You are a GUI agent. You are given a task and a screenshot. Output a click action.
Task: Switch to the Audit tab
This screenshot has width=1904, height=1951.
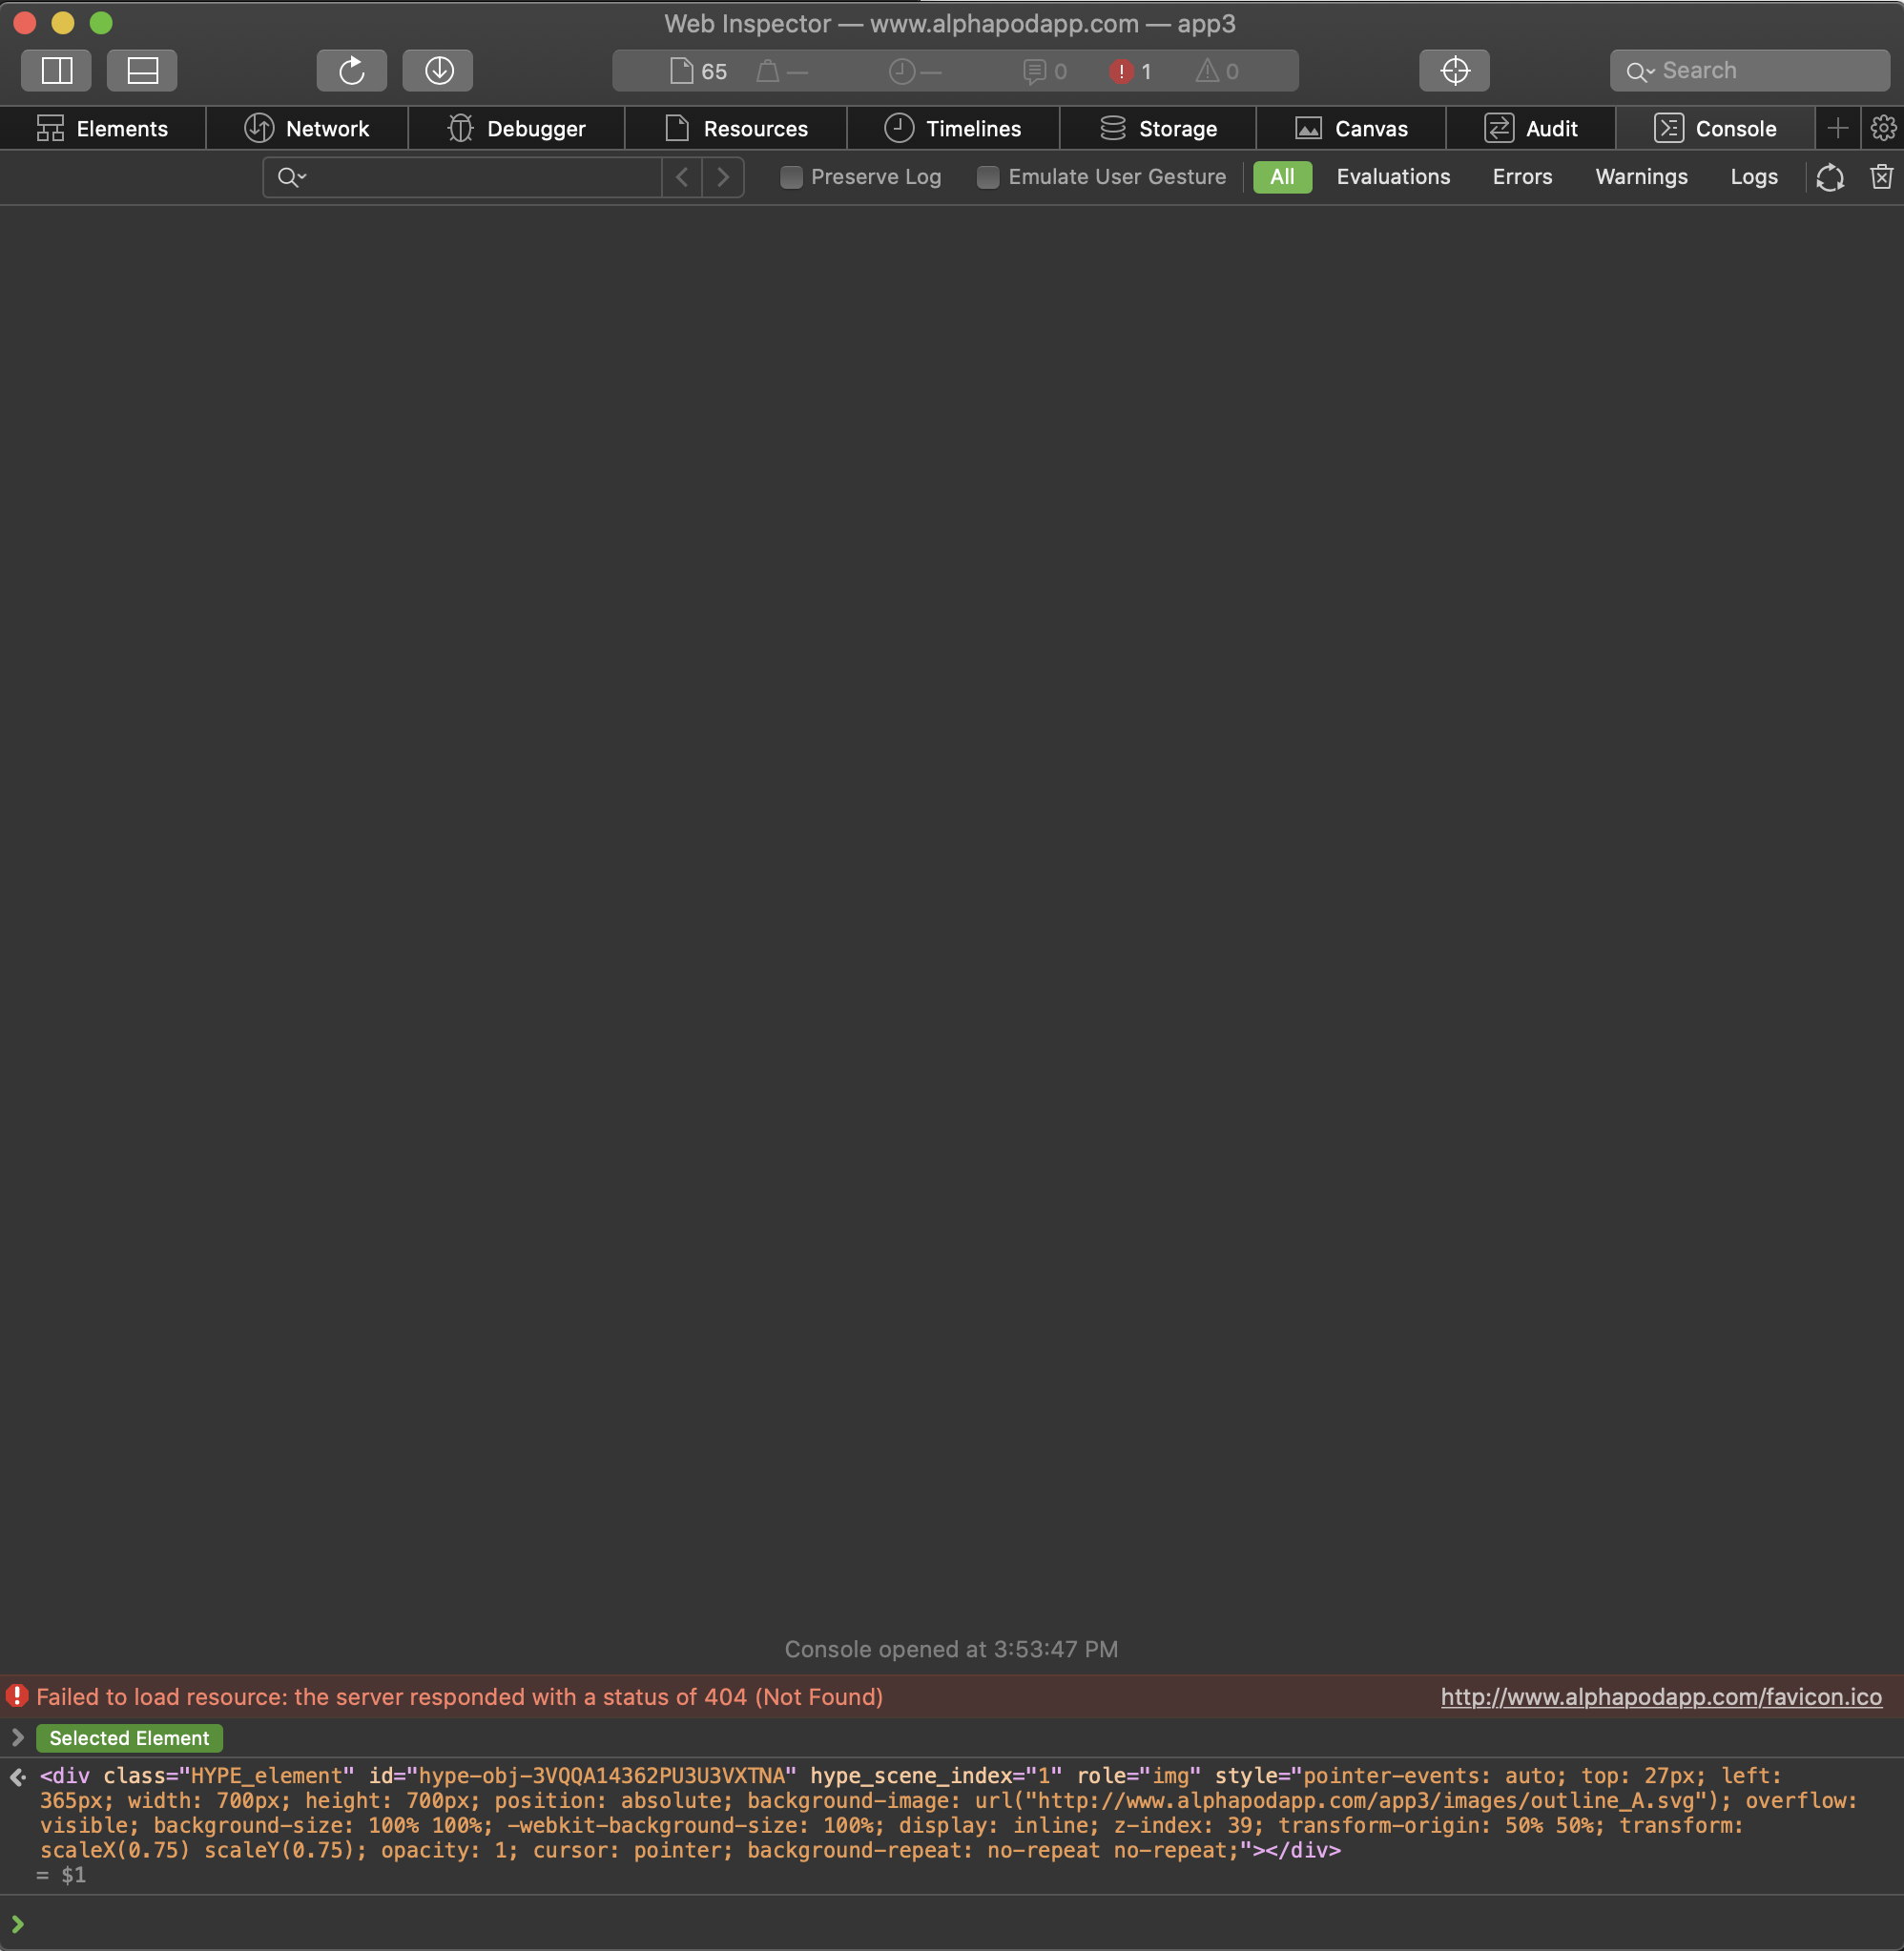(1531, 128)
